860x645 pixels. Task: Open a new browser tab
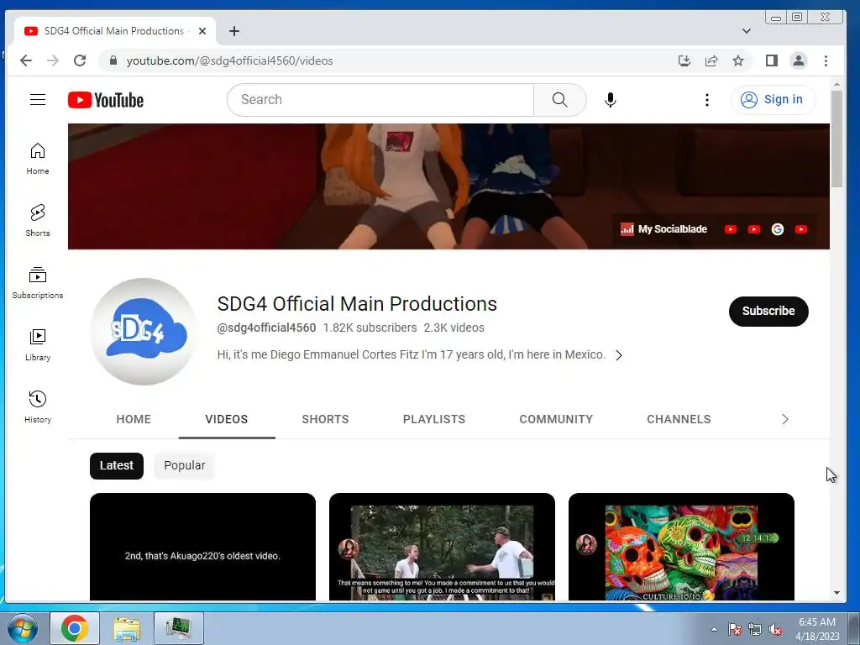pos(234,31)
